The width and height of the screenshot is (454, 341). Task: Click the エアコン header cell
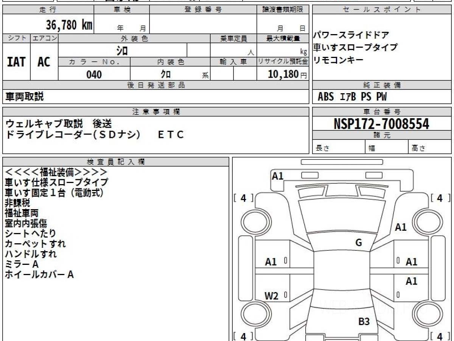[44, 38]
